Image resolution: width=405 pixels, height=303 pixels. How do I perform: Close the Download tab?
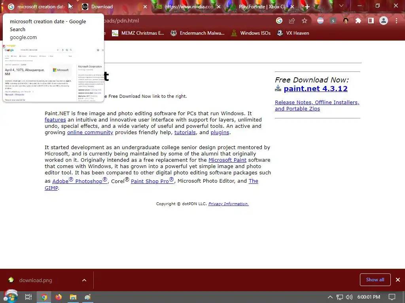point(145,7)
